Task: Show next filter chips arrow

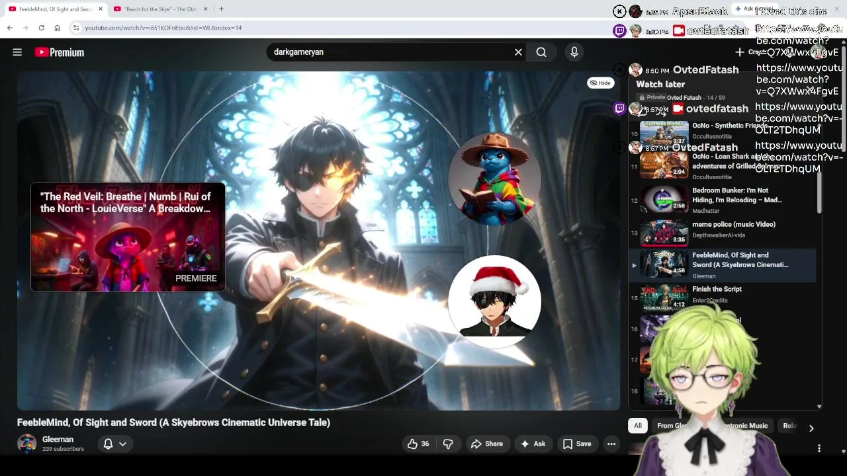Action: (x=811, y=428)
